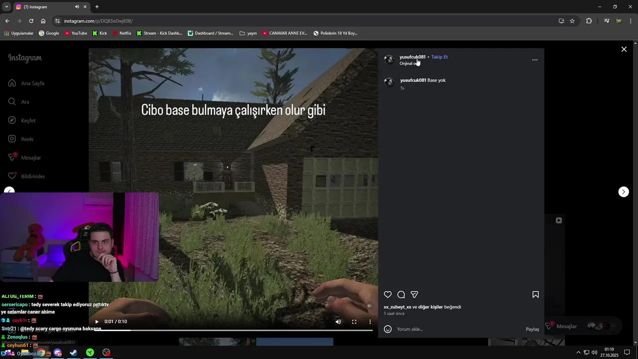Open Chrome three-dot menu
638x359 pixels.
click(631, 21)
